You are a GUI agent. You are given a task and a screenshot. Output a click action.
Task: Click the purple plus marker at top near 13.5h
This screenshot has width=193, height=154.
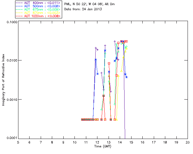115,42
